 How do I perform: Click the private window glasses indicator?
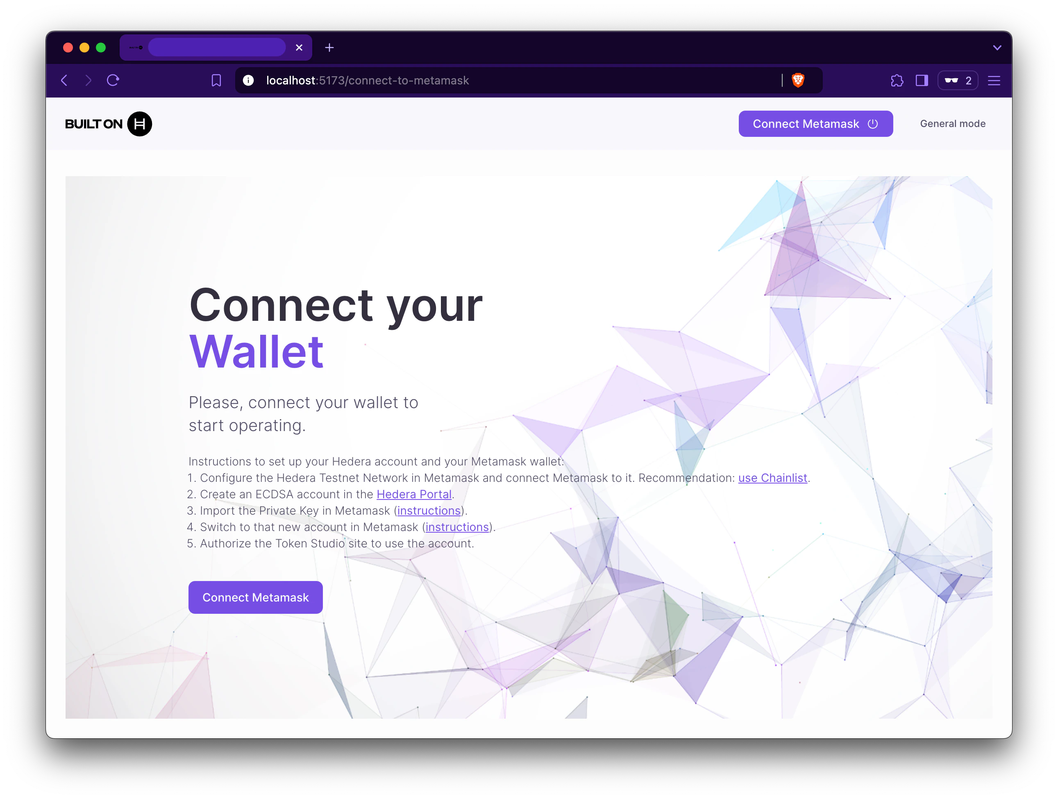(x=958, y=80)
